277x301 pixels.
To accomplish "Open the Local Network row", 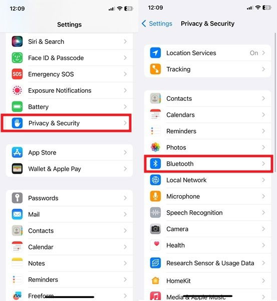I will point(207,180).
